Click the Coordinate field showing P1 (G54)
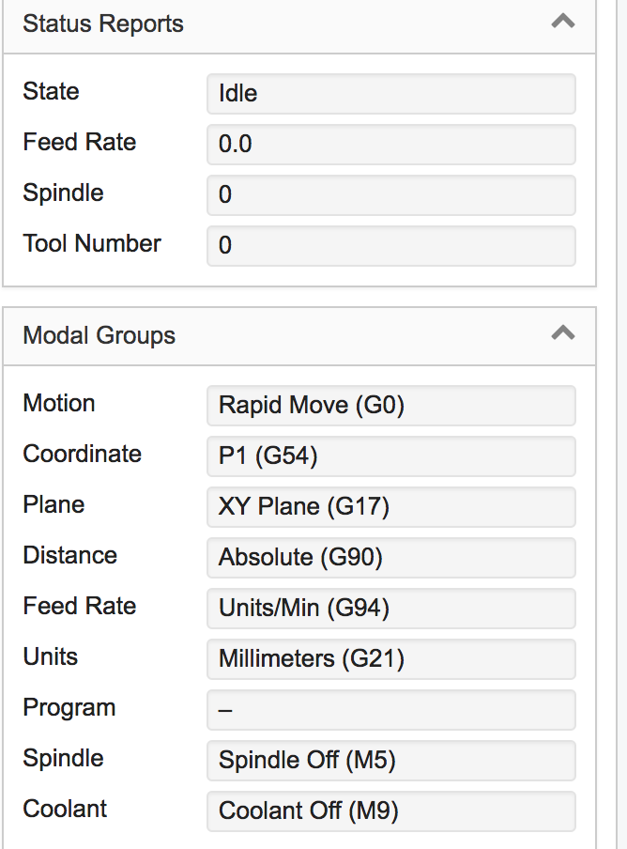Screen dimensions: 627x849 point(390,456)
